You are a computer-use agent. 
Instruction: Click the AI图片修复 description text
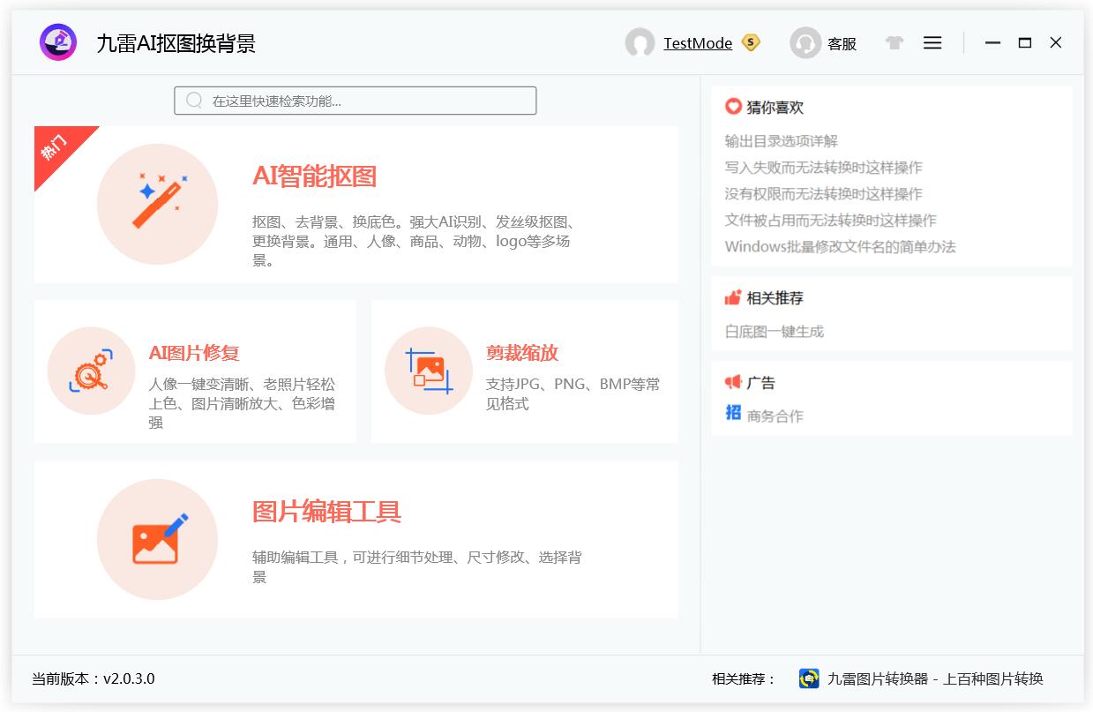242,403
